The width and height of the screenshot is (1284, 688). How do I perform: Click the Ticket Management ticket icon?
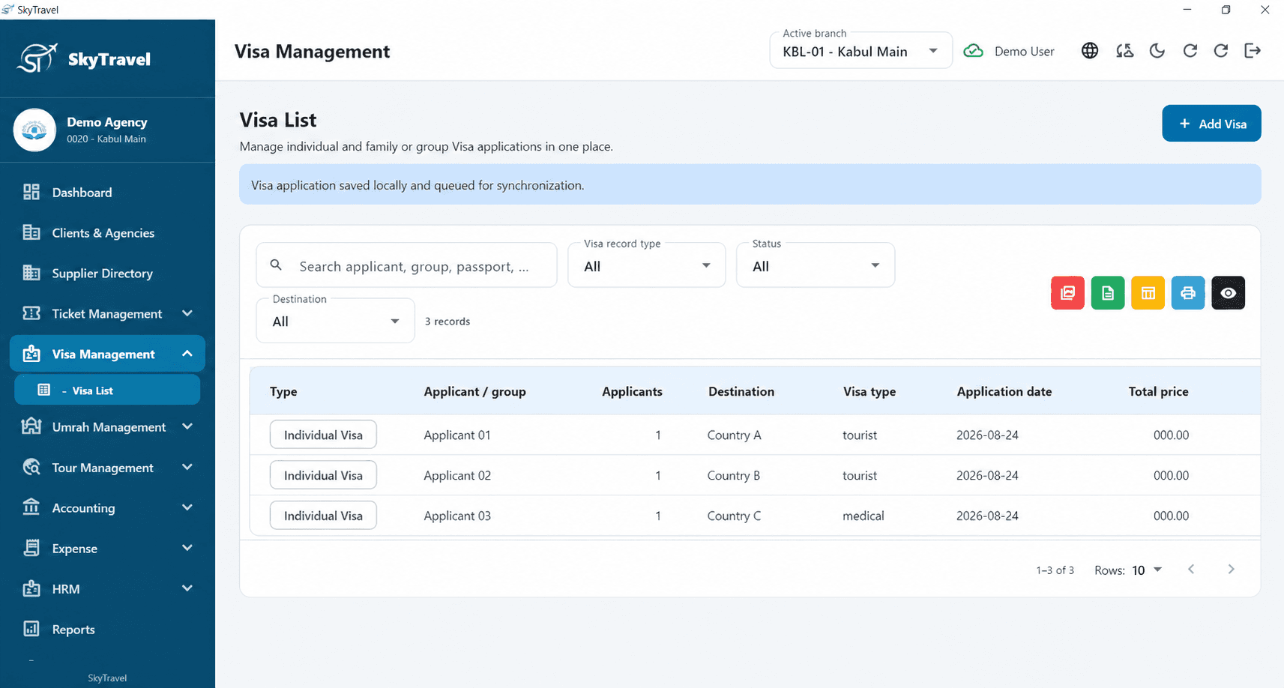point(31,313)
